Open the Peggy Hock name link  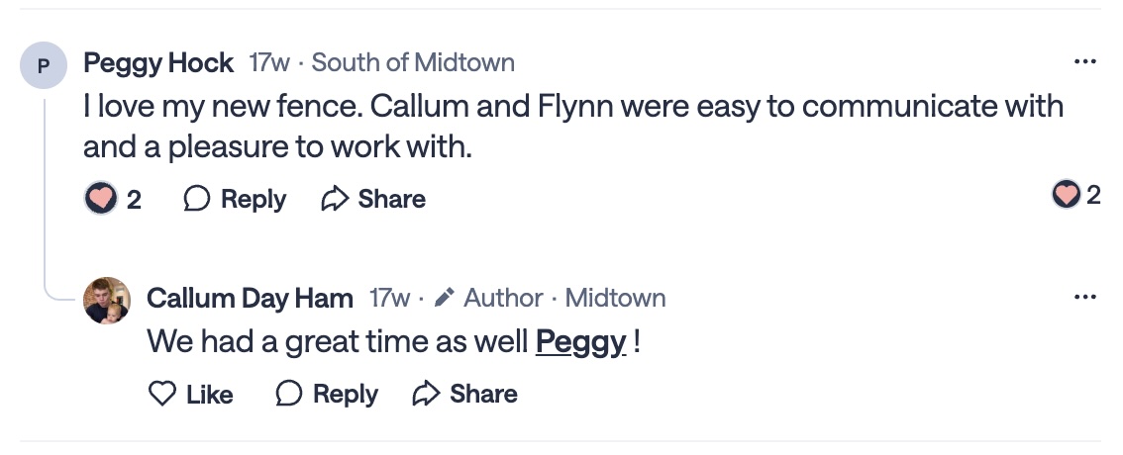(x=158, y=63)
